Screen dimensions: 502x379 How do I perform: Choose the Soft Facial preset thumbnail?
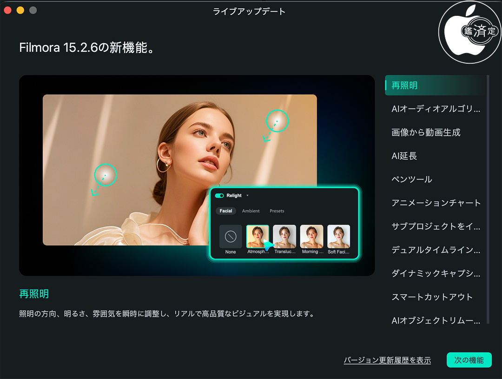338,236
